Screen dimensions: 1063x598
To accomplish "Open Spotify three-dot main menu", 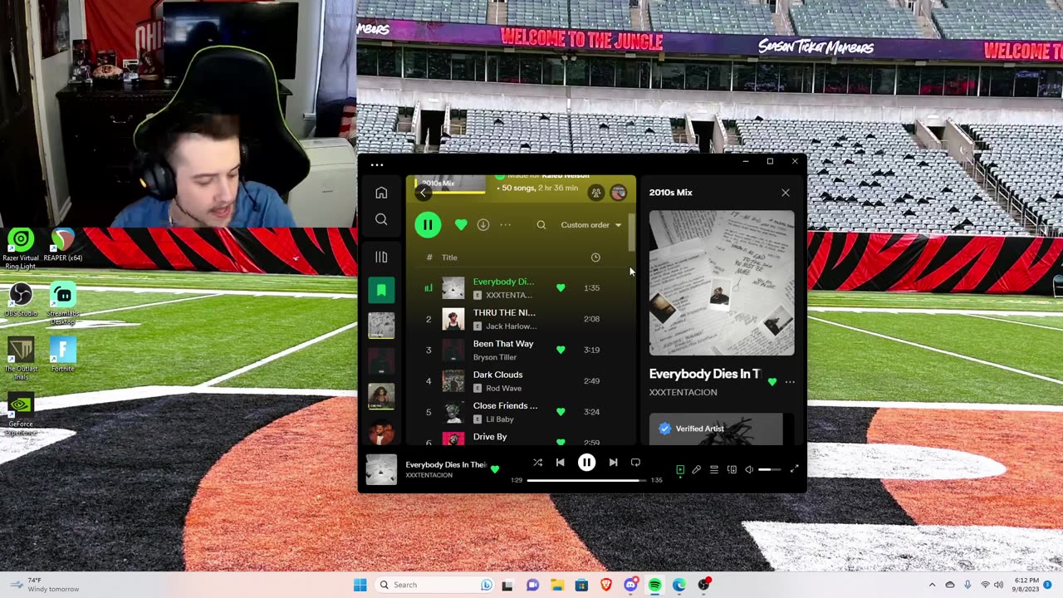I will click(377, 164).
